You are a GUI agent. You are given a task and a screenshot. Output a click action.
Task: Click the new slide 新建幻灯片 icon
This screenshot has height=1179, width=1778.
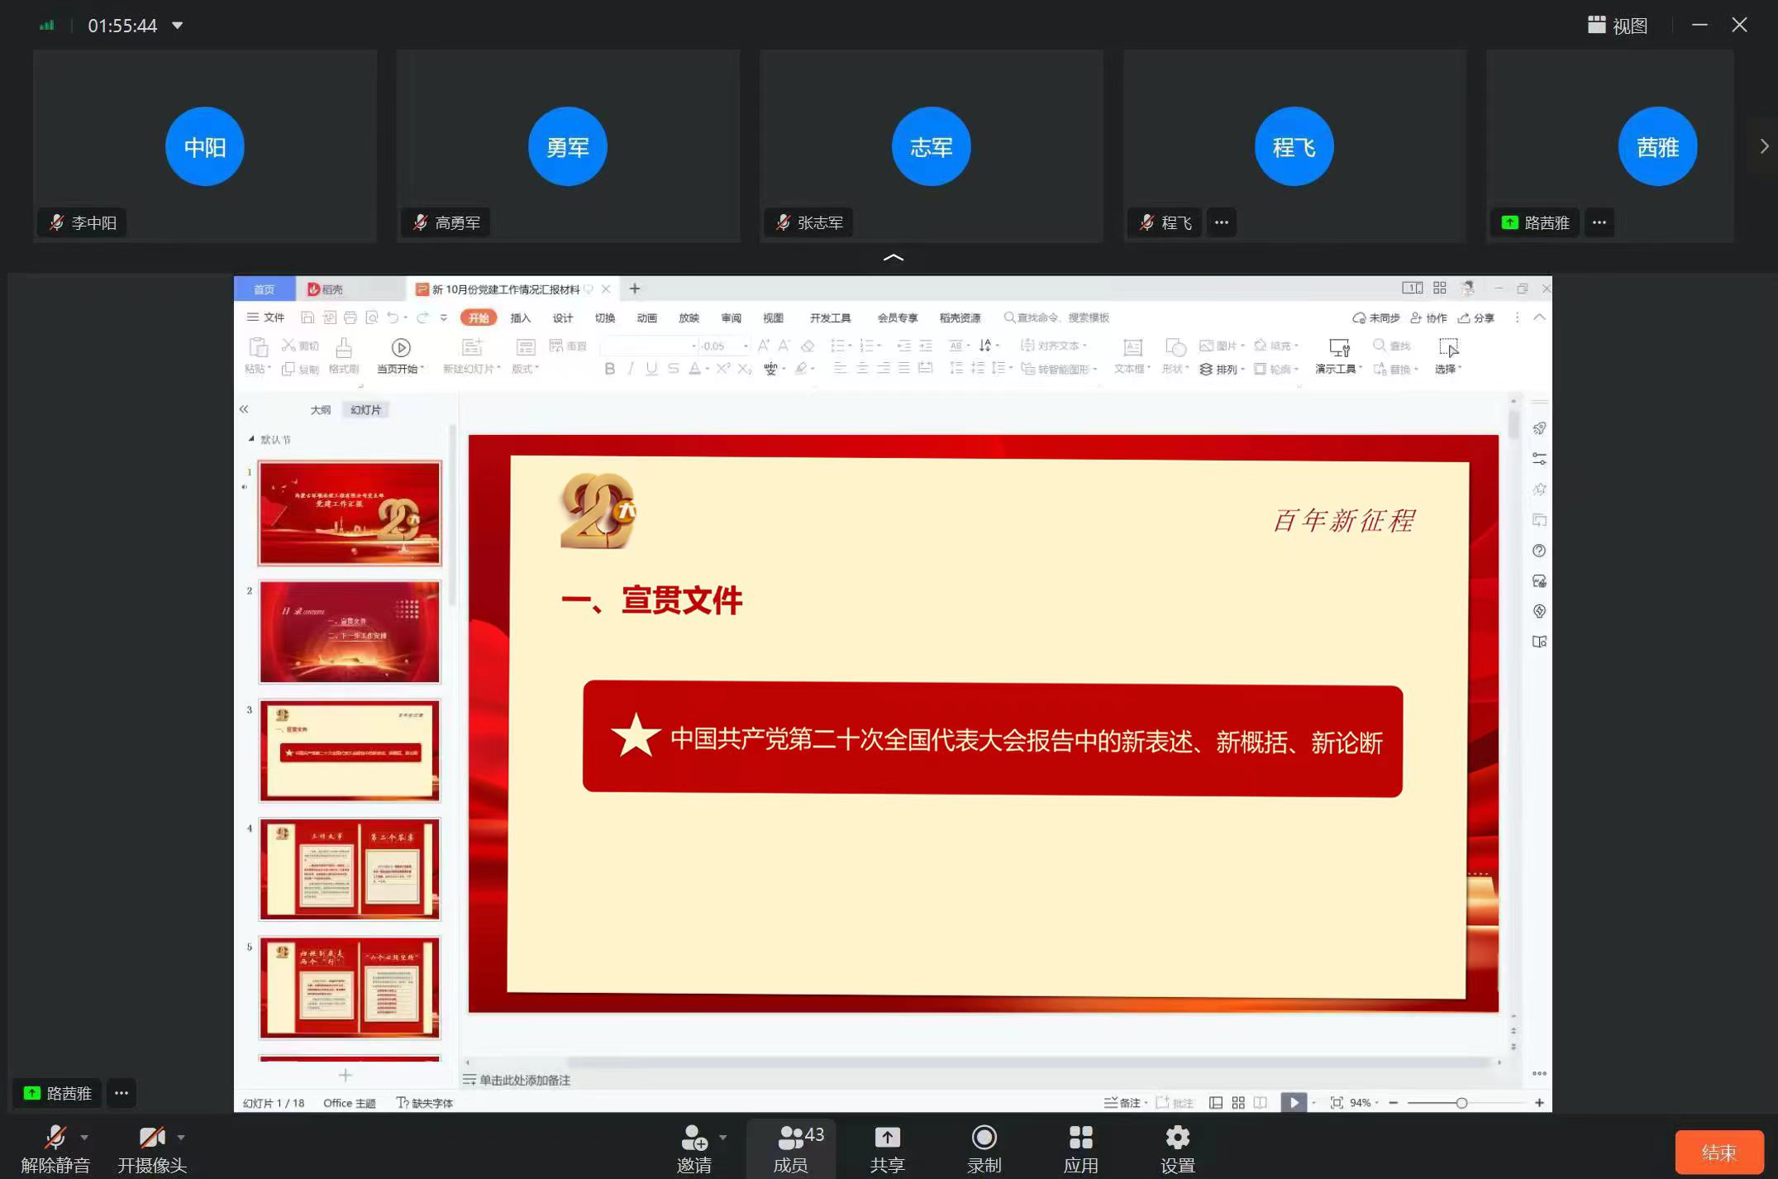click(472, 348)
